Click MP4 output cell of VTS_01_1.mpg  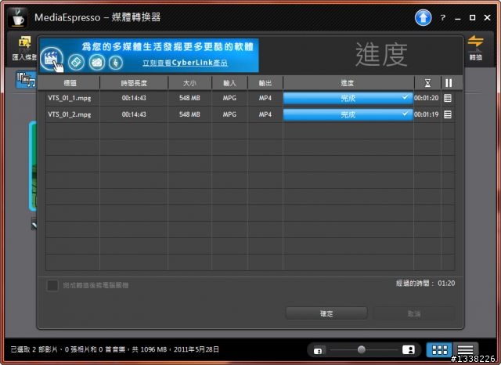pyautogui.click(x=265, y=98)
